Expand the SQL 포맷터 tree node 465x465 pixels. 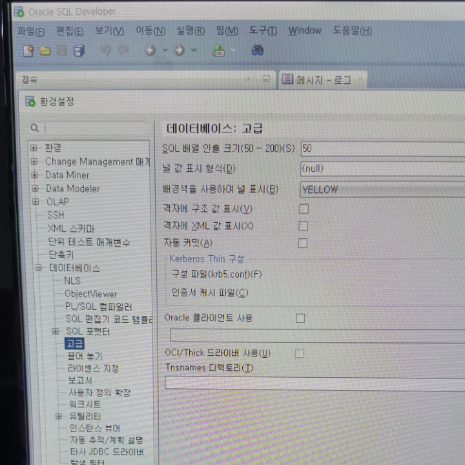click(x=56, y=331)
